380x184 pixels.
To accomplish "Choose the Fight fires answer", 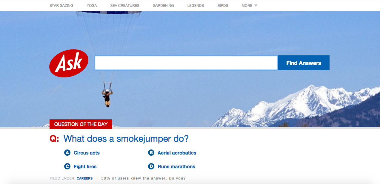I will click(x=85, y=166).
